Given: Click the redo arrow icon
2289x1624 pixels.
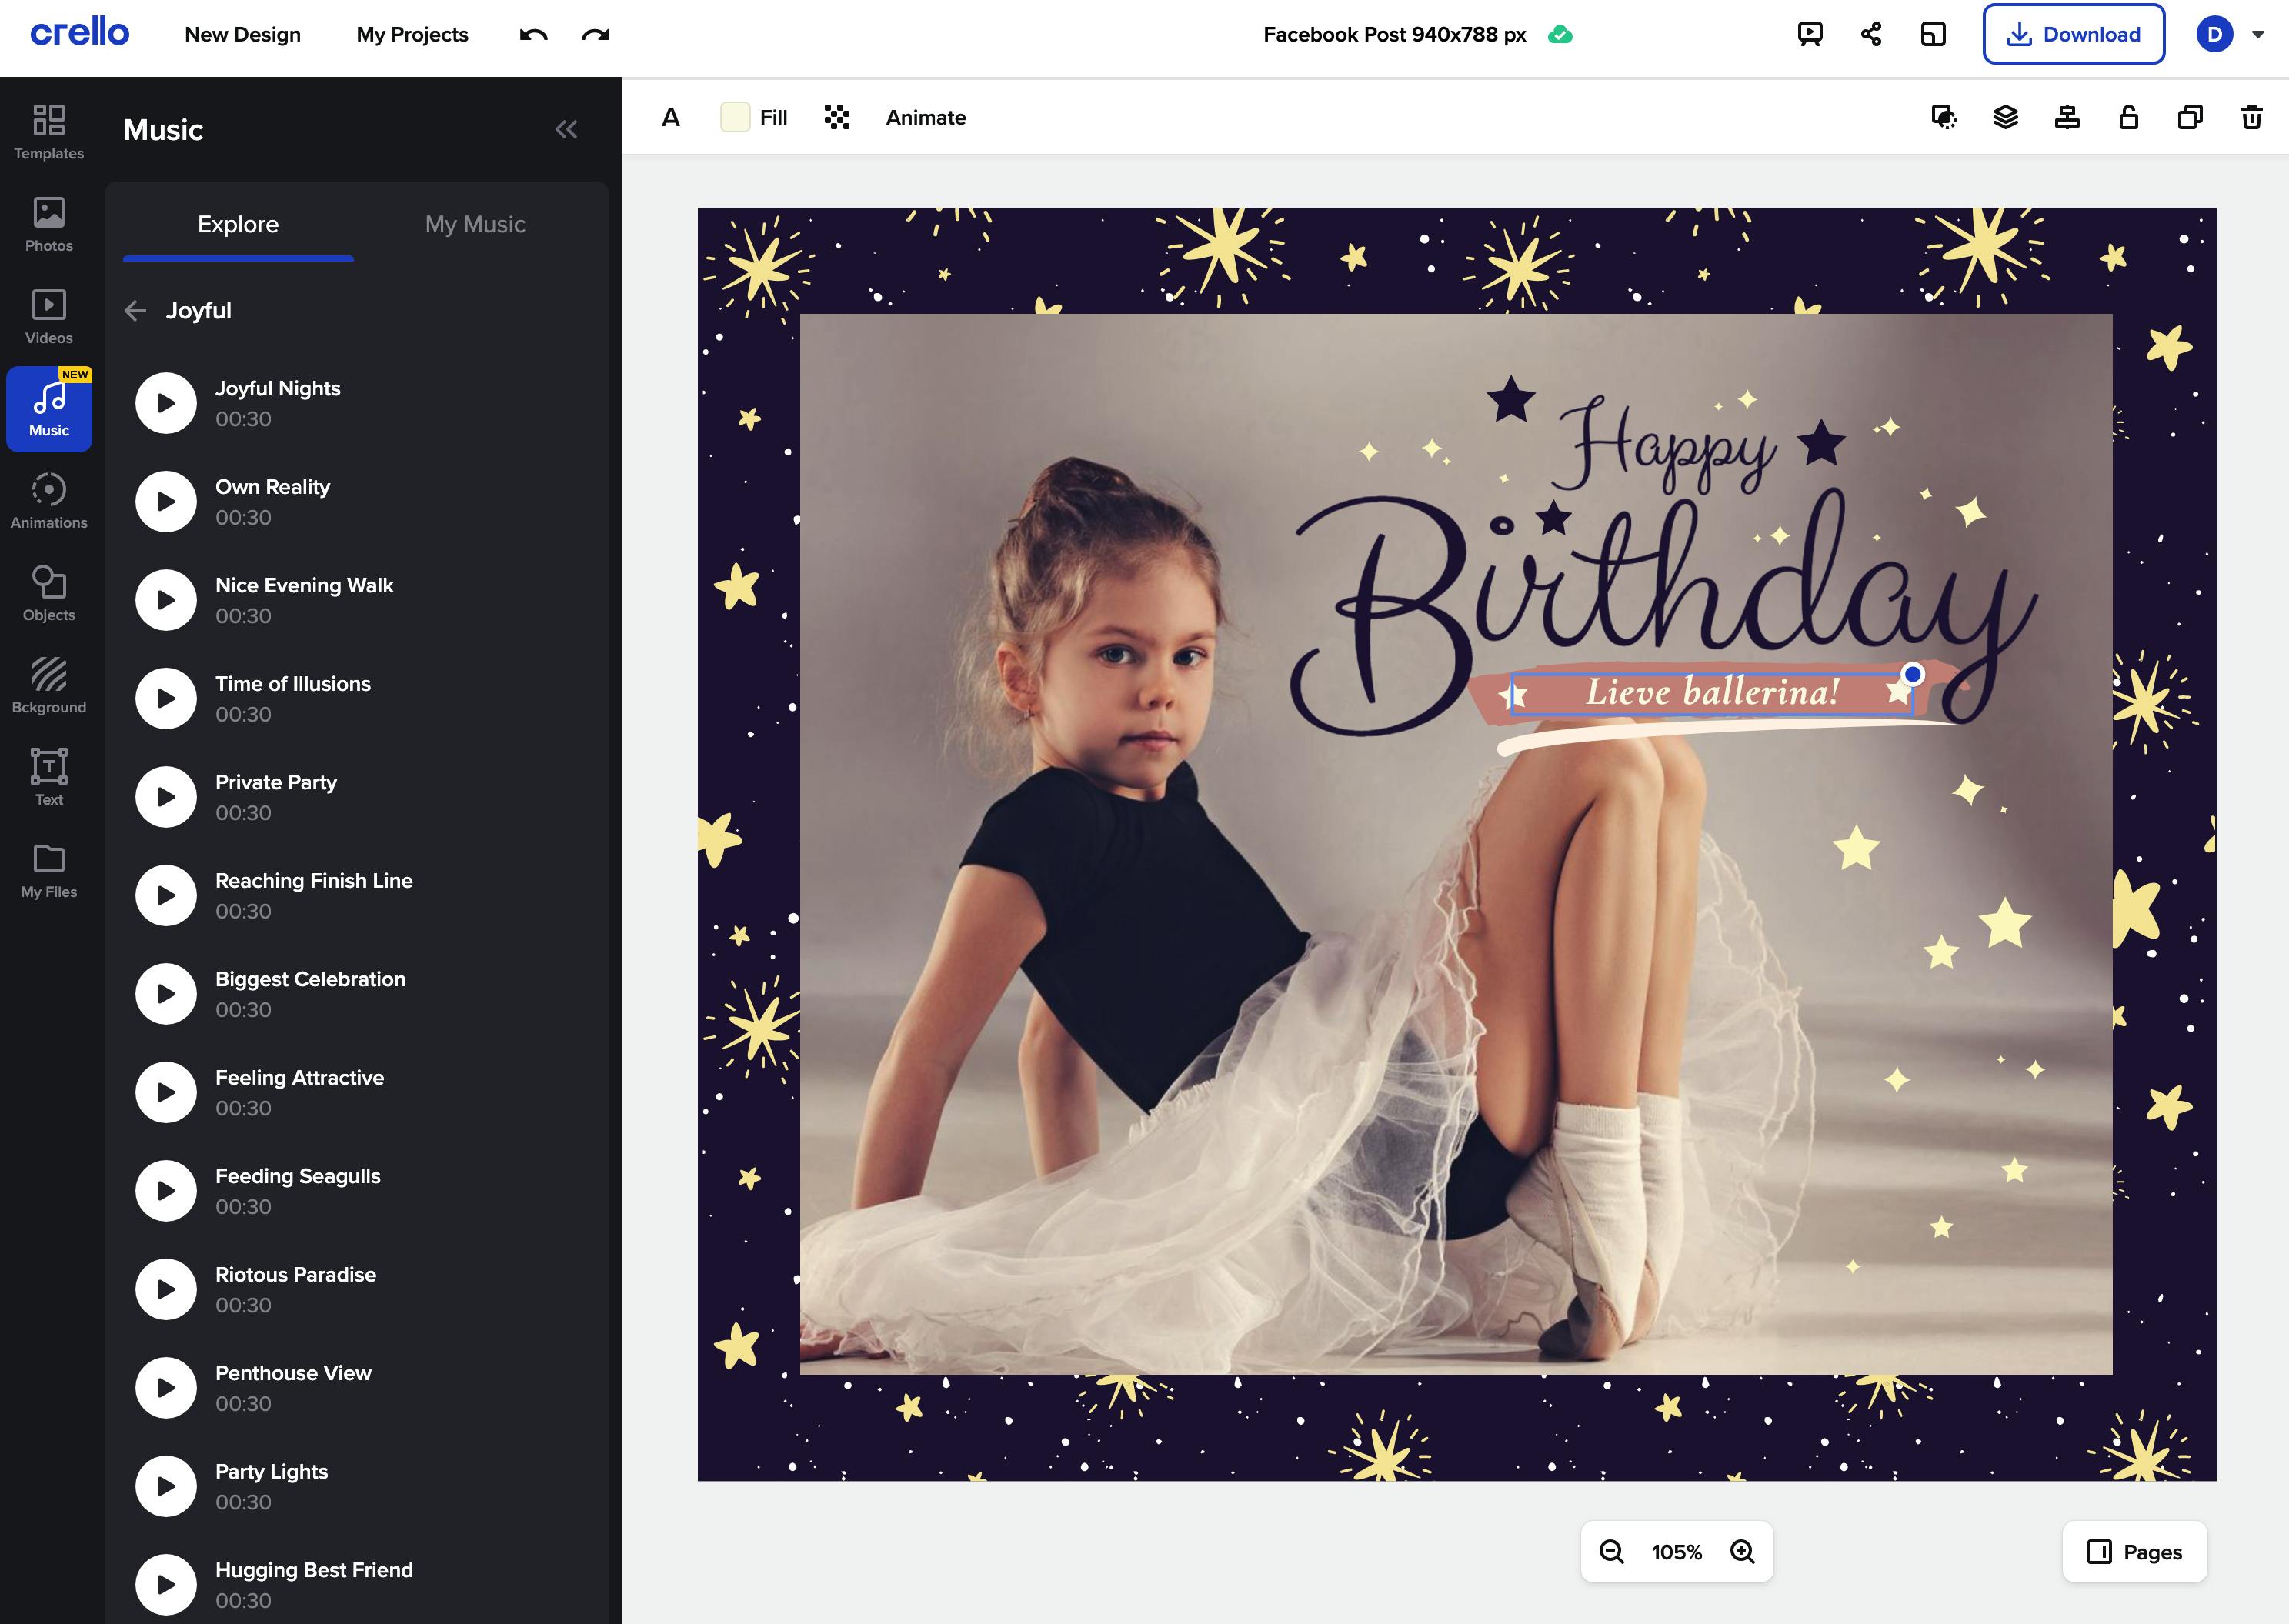Looking at the screenshot, I should [x=596, y=35].
